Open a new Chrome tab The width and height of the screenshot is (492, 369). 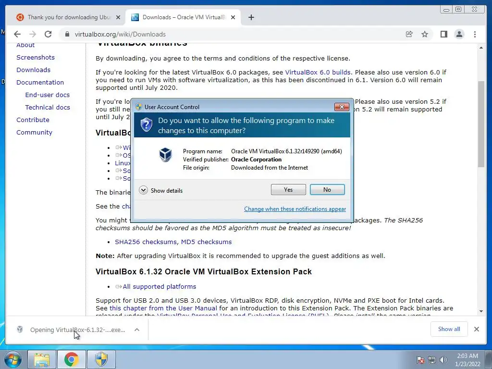point(251,17)
